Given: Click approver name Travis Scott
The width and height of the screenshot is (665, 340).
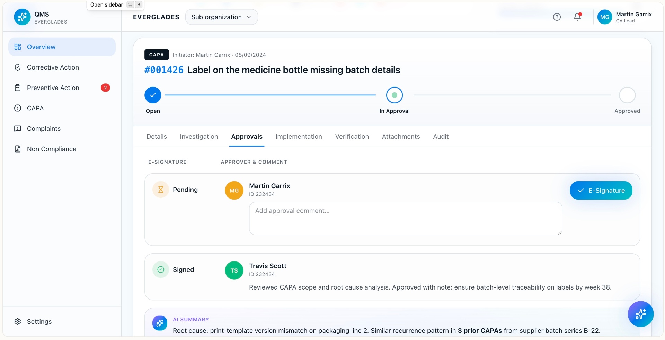Looking at the screenshot, I should point(268,266).
